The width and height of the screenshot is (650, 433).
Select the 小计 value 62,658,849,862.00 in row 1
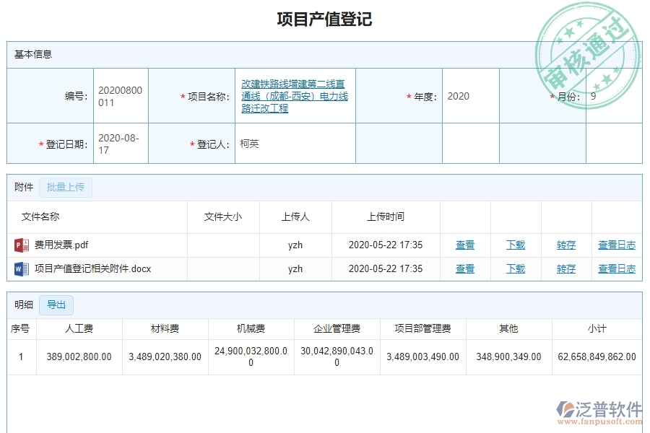pyautogui.click(x=595, y=356)
